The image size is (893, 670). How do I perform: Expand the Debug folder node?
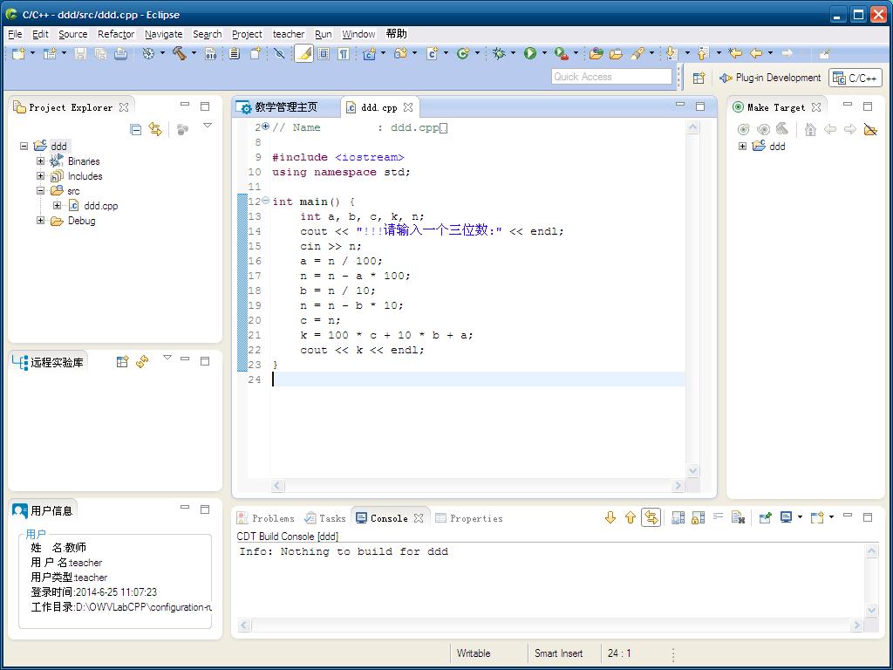[x=40, y=221]
